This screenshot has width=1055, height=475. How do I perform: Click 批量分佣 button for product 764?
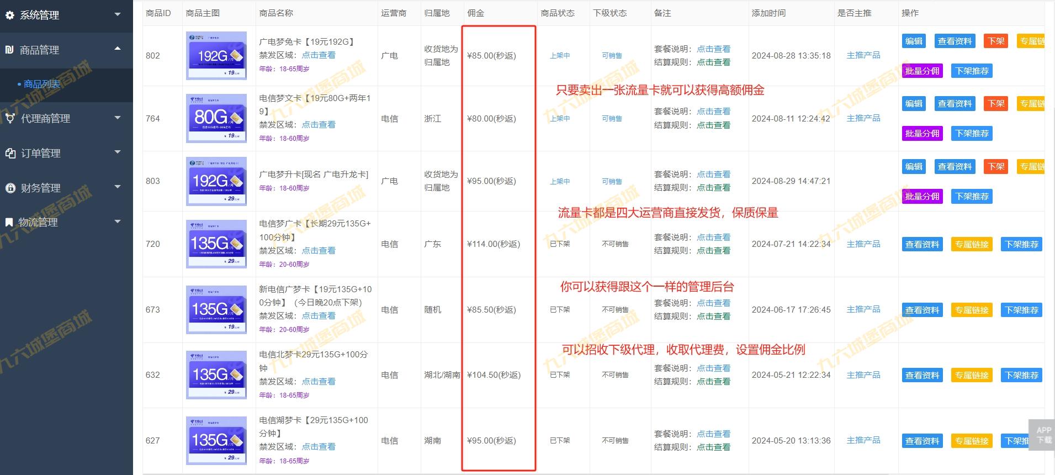coord(922,133)
